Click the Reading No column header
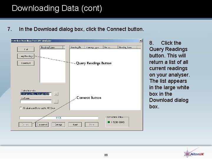The height and width of the screenshot is (159, 212). click(x=77, y=47)
